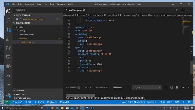Open the remote window indicator

point(7,102)
